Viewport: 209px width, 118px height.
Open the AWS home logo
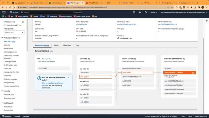click(4, 12)
